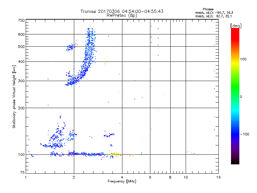Click the '[deg]' colorbar unit label
Screen dimensions: 257x193
coord(236,26)
